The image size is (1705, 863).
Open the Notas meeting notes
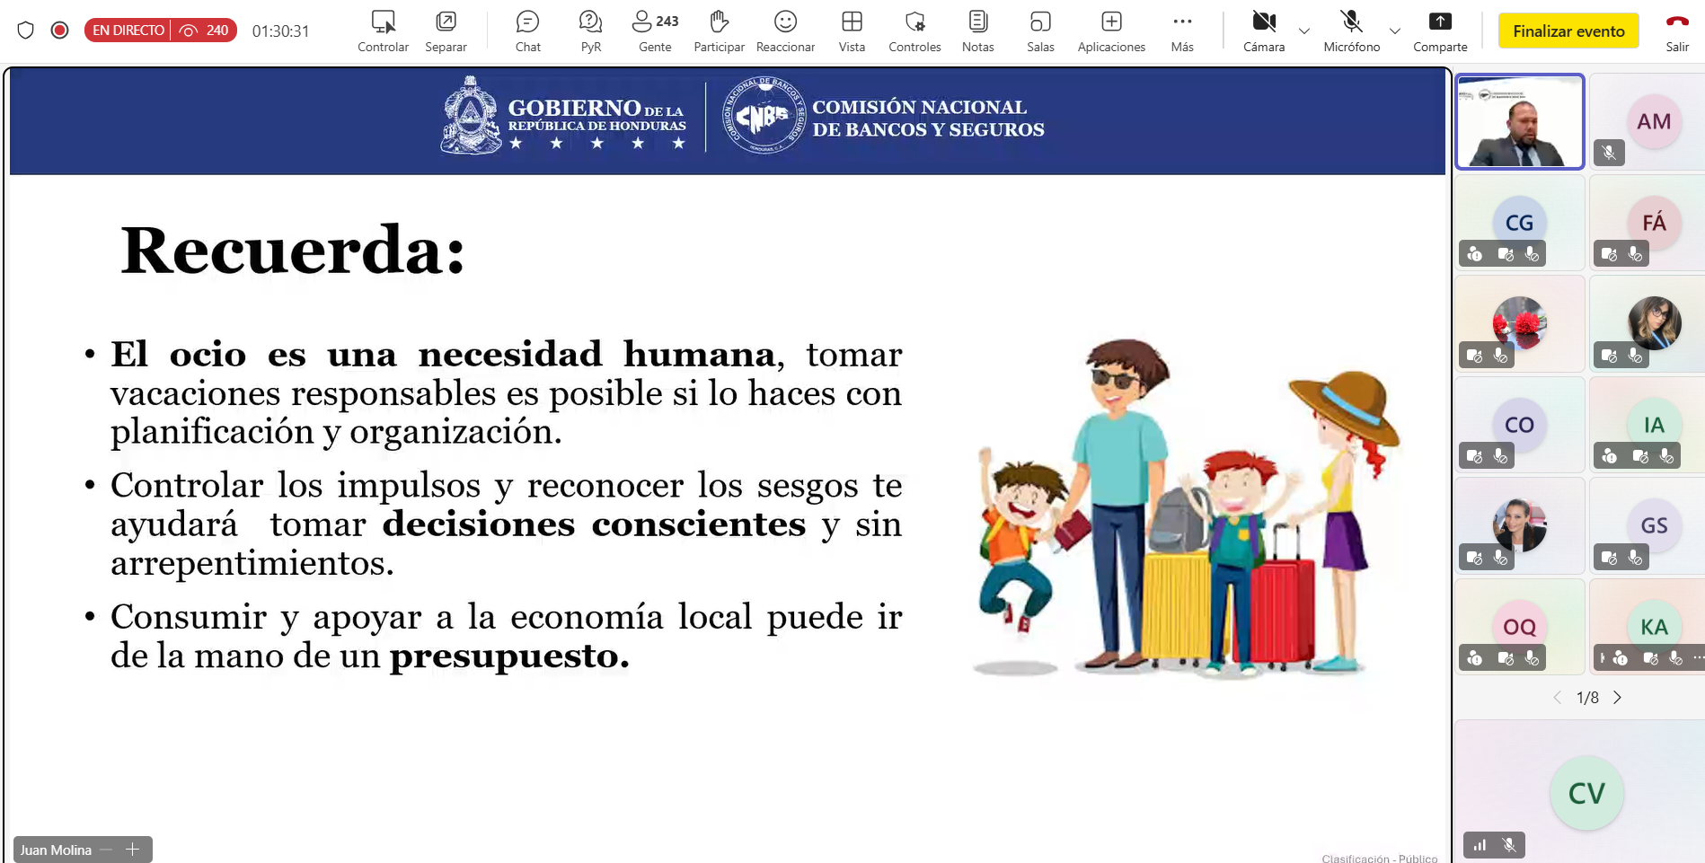977,31
